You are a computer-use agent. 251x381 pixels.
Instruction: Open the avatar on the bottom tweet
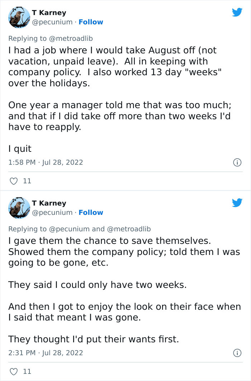[19, 208]
